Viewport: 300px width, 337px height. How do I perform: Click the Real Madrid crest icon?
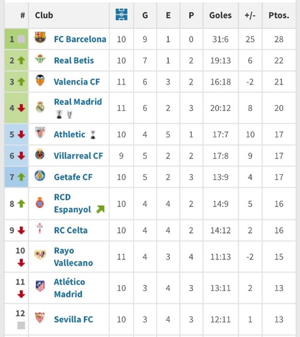click(x=40, y=107)
